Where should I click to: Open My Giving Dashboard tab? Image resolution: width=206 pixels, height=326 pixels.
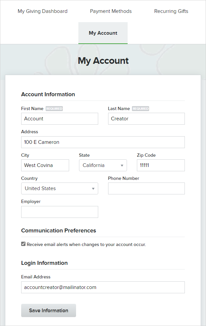[x=43, y=11]
